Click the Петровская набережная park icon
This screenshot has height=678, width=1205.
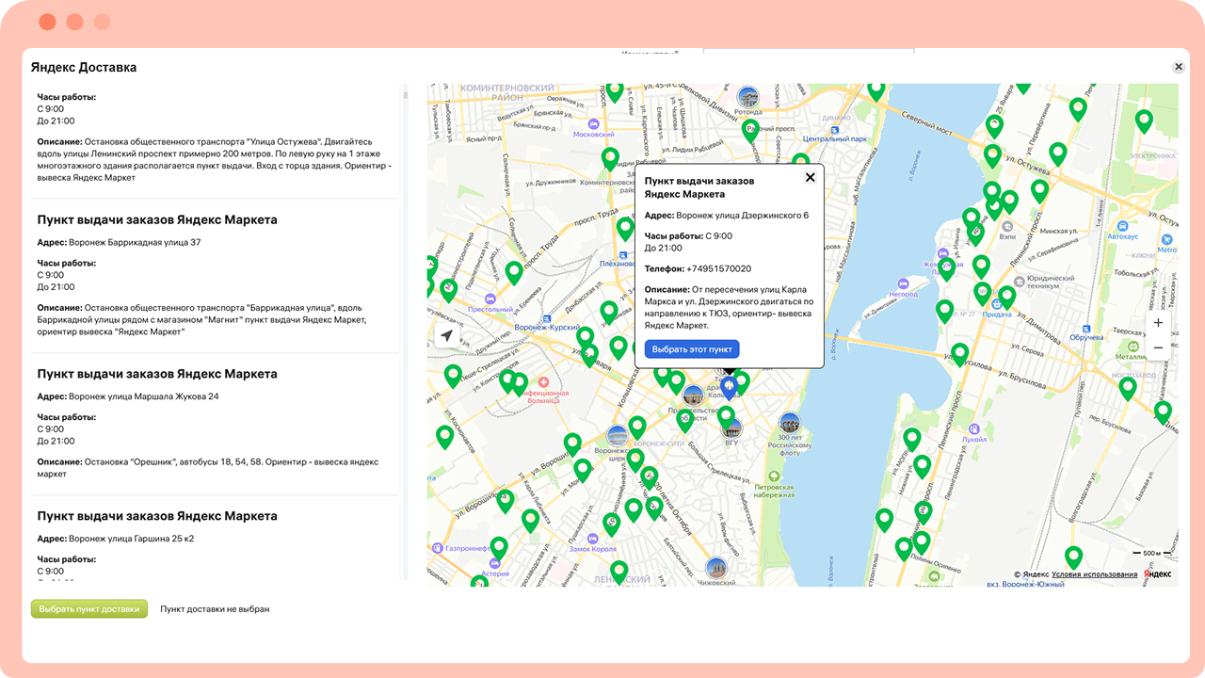click(x=774, y=476)
